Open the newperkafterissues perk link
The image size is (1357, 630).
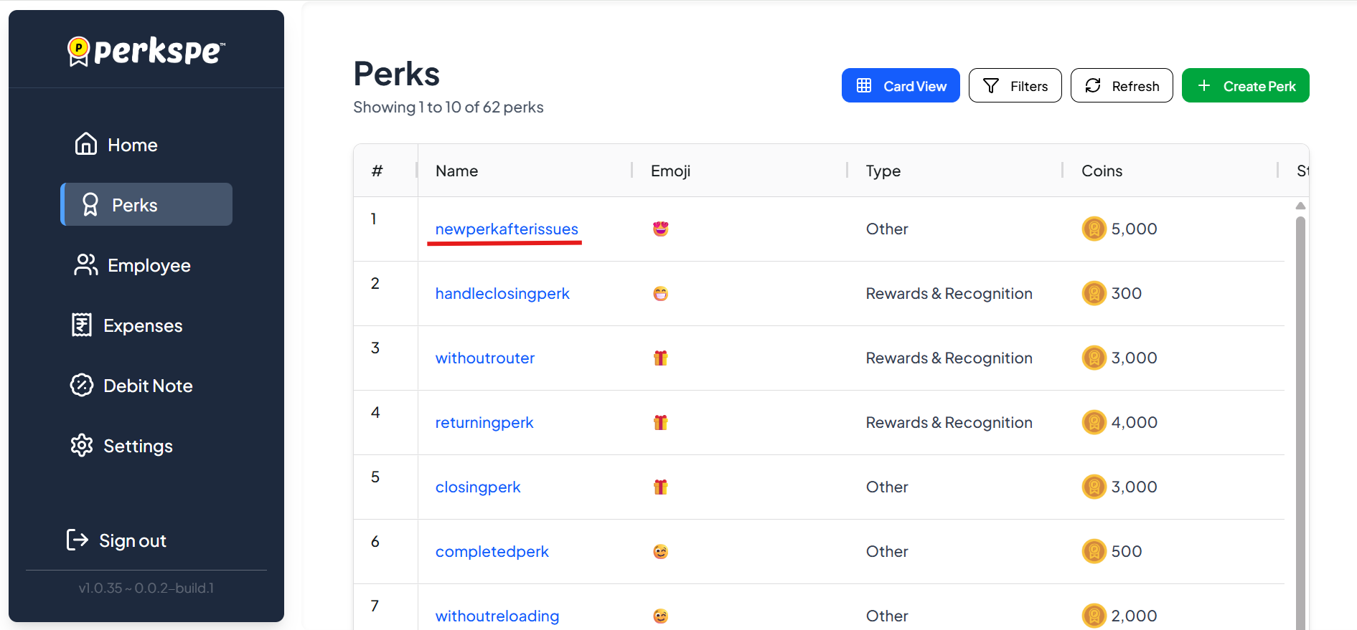point(507,229)
